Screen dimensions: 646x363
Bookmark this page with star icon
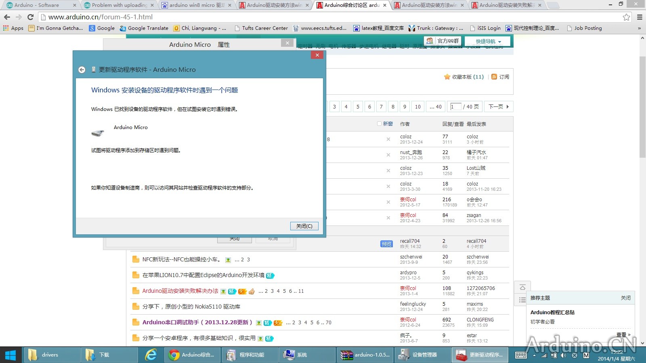click(x=626, y=17)
